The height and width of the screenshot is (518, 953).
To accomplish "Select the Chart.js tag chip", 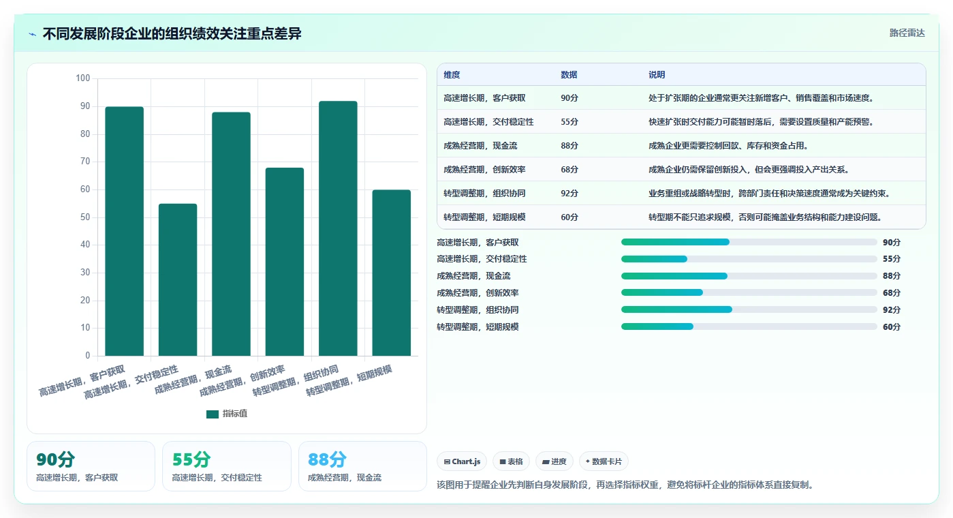I will 462,461.
